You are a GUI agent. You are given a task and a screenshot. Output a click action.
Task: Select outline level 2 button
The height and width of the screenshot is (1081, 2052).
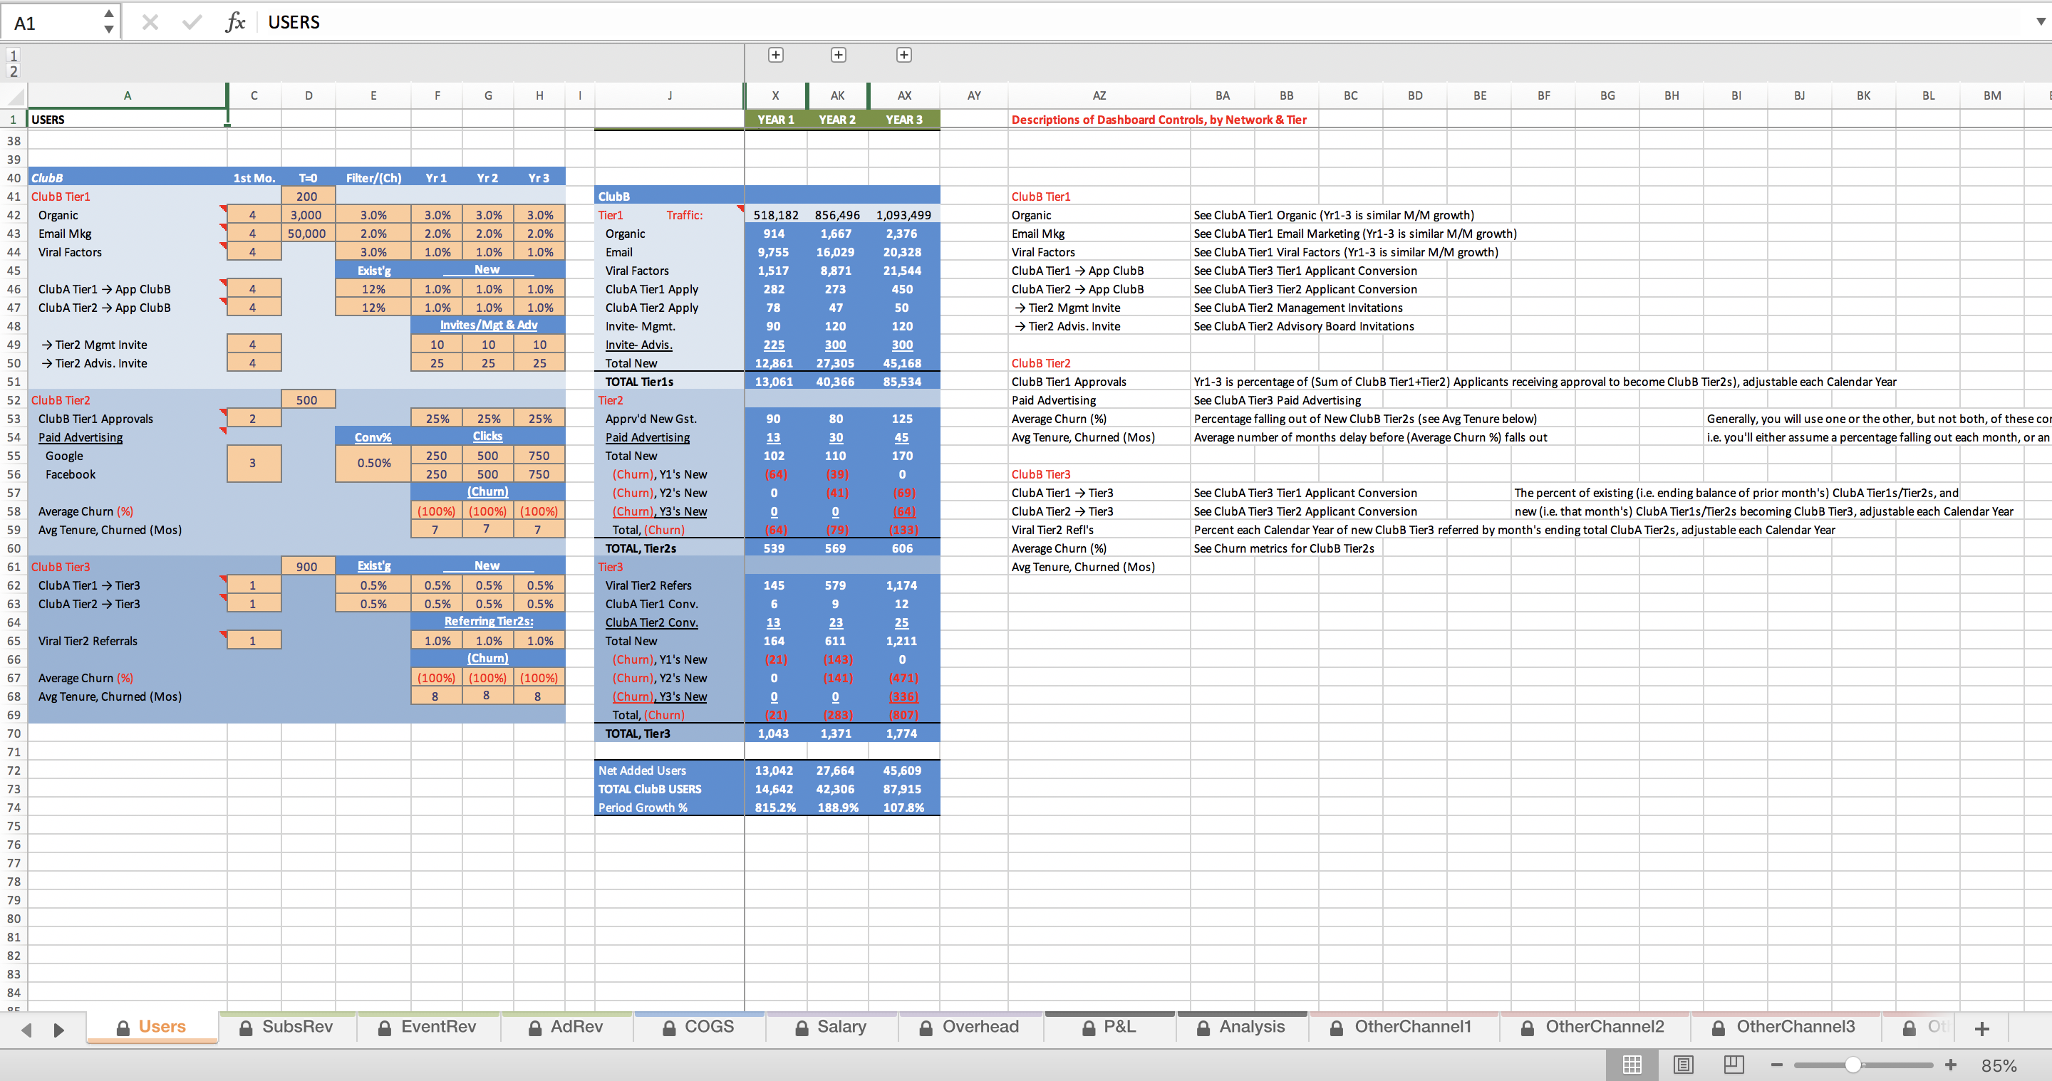pyautogui.click(x=14, y=72)
